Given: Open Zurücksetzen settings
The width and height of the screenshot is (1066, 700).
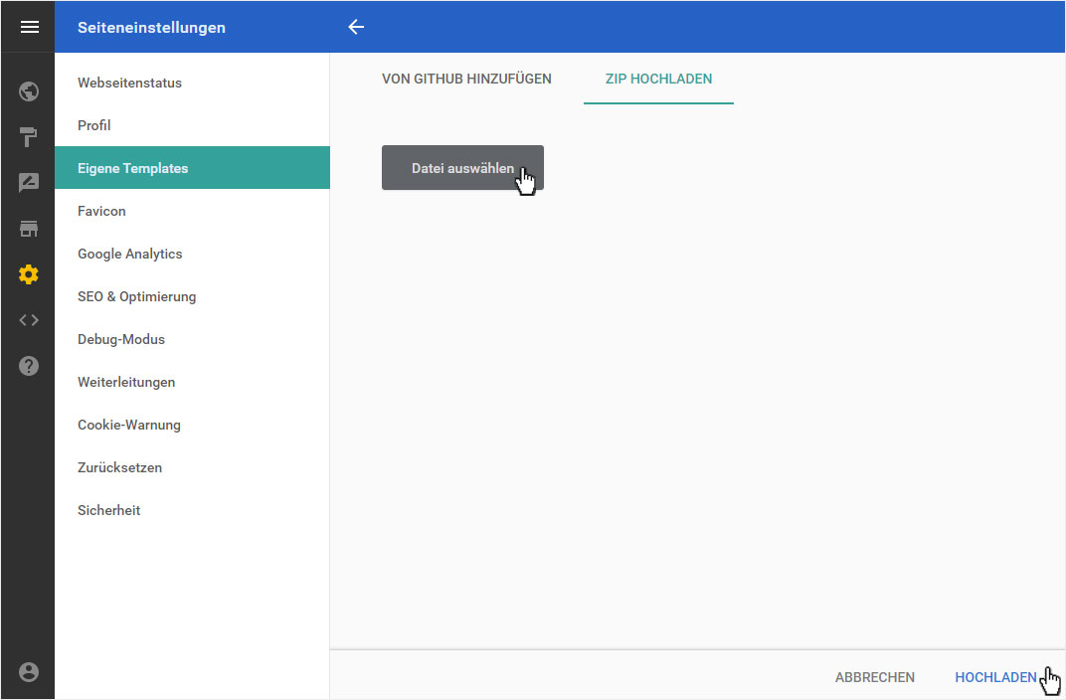Looking at the screenshot, I should click(x=192, y=467).
